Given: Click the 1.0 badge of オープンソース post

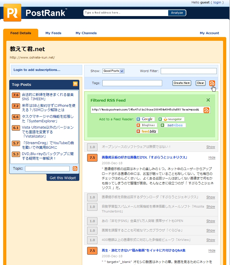Looking at the screenshot, I should (92, 147).
